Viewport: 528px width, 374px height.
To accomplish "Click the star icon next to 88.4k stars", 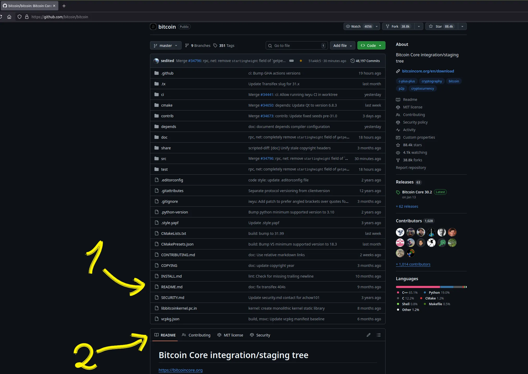I will pos(398,145).
